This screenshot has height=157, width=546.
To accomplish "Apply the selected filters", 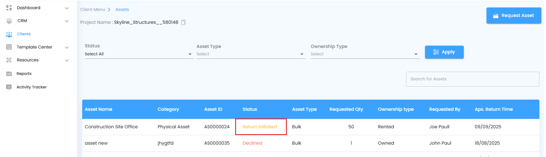I will pos(444,52).
